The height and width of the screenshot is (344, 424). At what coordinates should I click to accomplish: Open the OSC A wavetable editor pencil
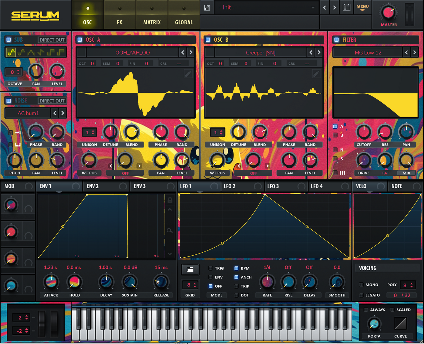click(x=188, y=73)
